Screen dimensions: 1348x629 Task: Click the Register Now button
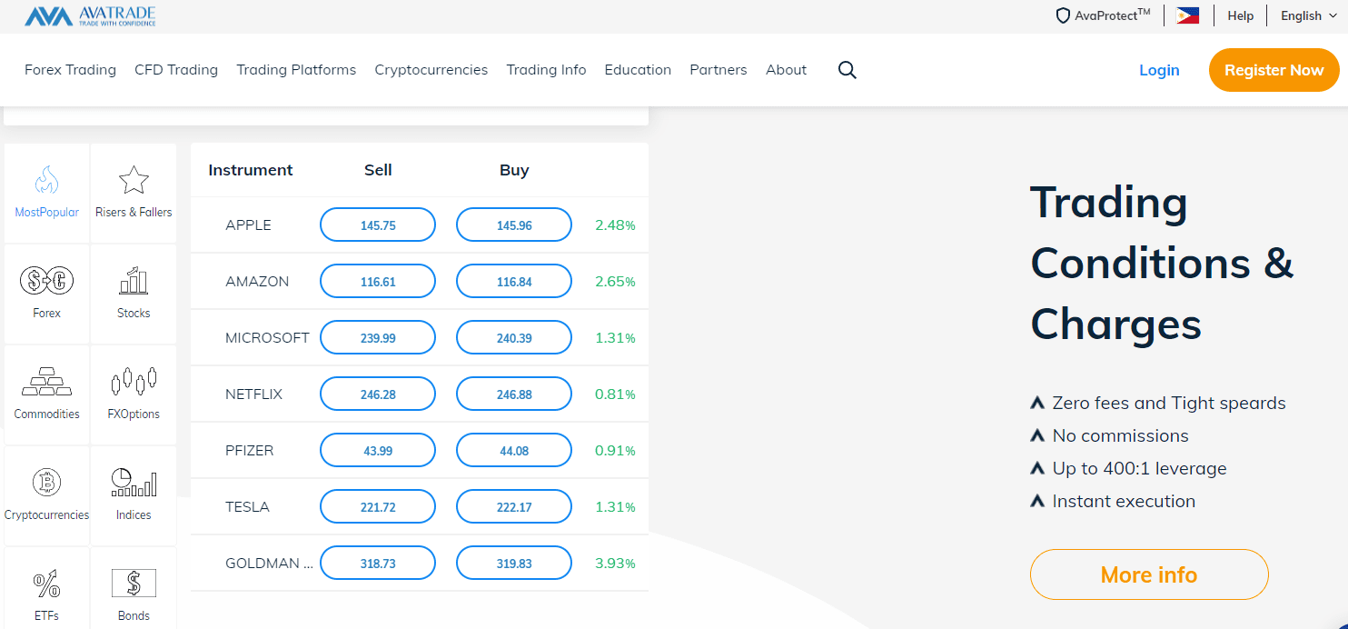point(1274,70)
